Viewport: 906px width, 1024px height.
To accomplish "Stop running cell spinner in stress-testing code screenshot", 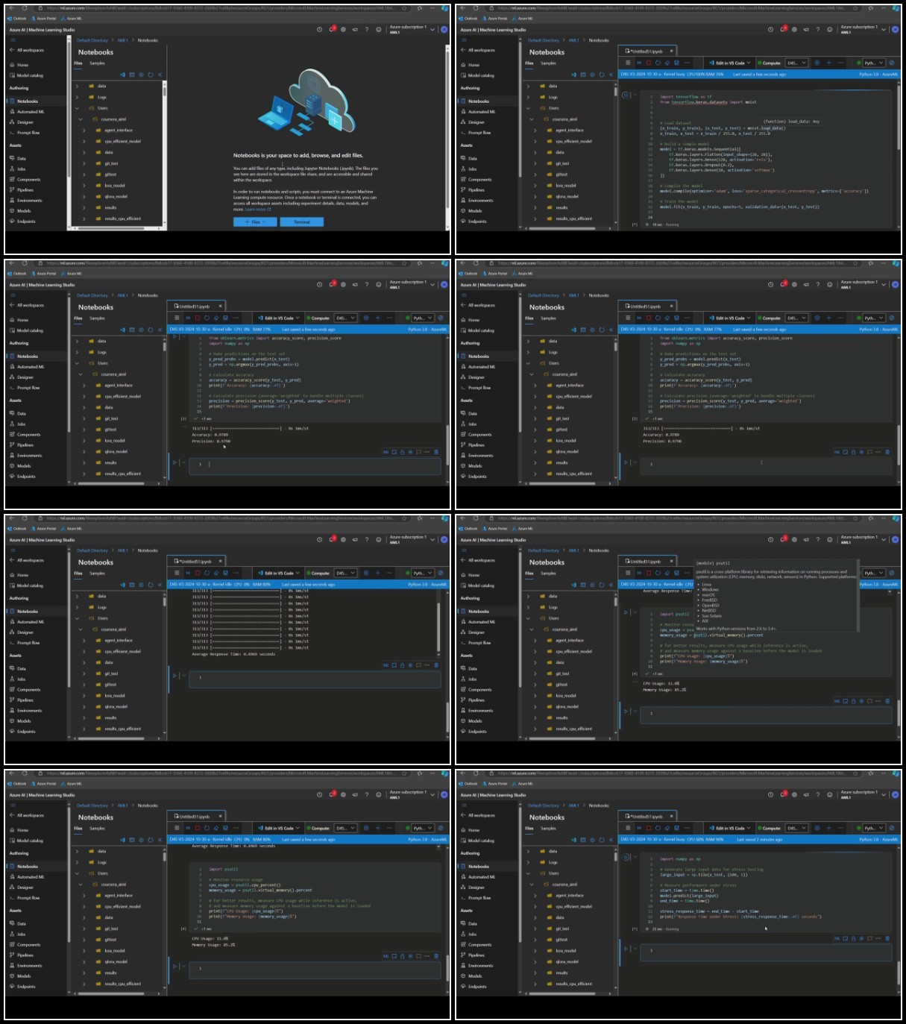I will [x=626, y=858].
